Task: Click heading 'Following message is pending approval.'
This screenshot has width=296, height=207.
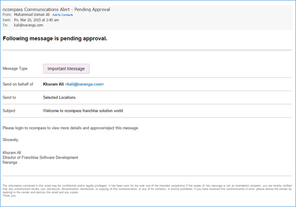Action: pyautogui.click(x=55, y=38)
